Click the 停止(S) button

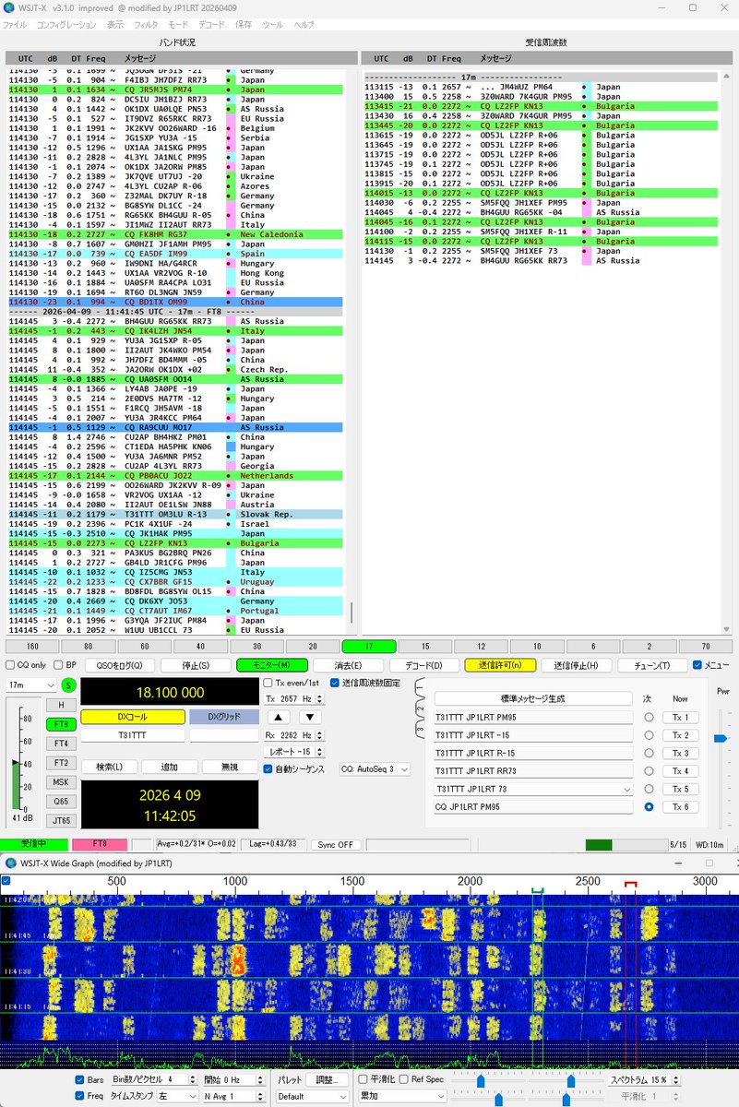[196, 665]
